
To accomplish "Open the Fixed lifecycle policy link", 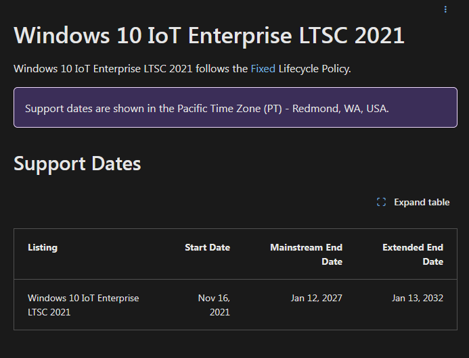I will coord(263,69).
